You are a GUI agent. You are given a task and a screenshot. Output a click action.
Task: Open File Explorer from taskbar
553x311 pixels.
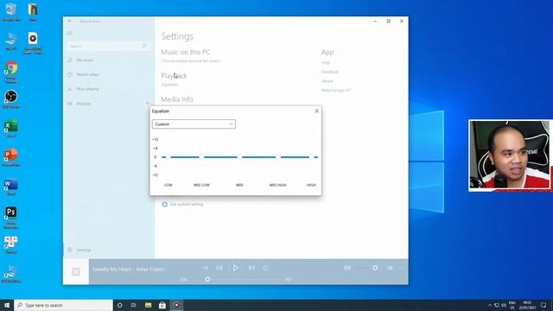[148, 305]
